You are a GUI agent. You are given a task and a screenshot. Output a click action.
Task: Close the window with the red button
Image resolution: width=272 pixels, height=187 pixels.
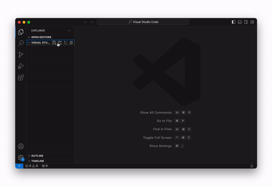pyautogui.click(x=19, y=22)
